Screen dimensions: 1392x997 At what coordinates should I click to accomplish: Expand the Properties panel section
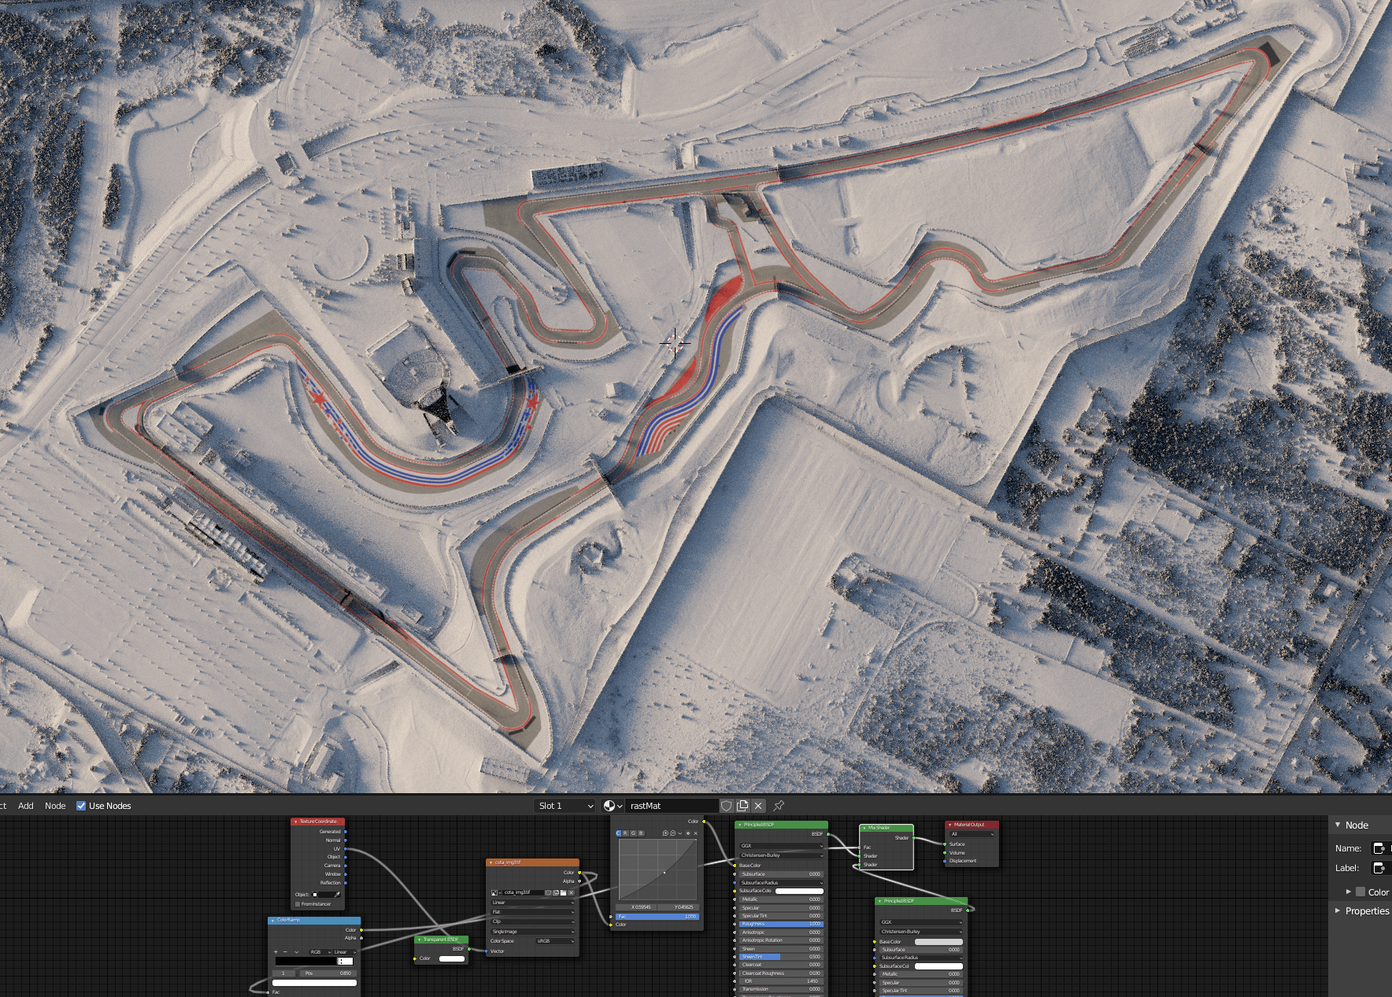click(1338, 910)
